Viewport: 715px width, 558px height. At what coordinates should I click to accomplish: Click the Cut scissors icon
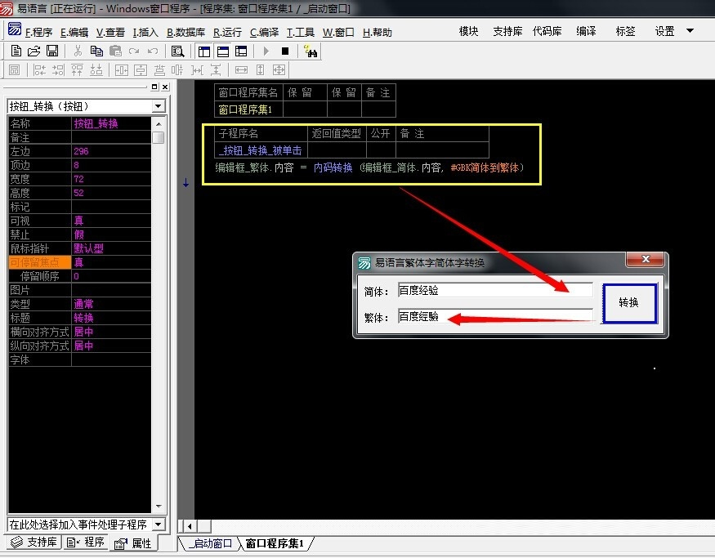pyautogui.click(x=78, y=51)
